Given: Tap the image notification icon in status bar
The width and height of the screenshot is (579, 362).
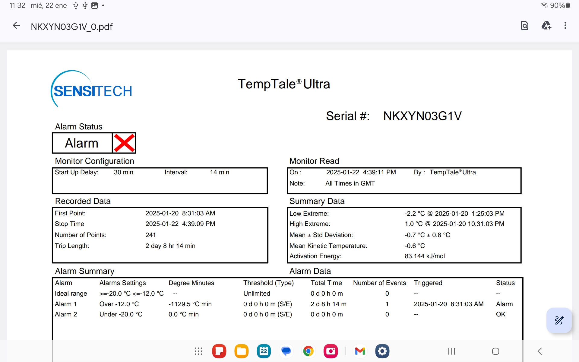Looking at the screenshot, I should click(x=94, y=5).
